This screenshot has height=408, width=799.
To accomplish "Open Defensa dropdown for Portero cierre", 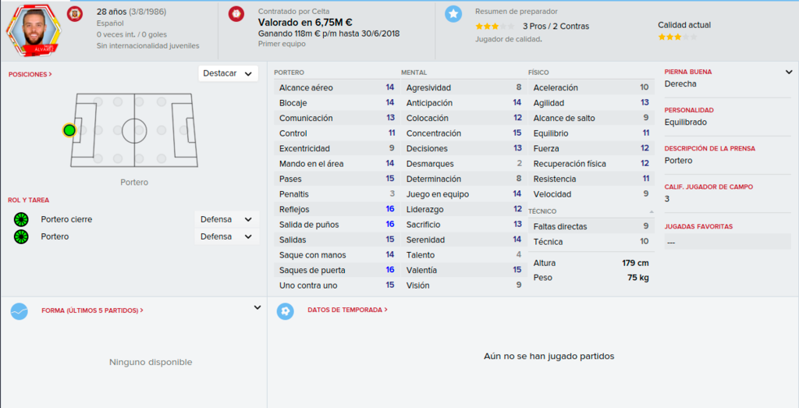I will pyautogui.click(x=226, y=219).
